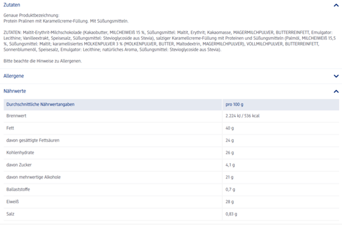Image resolution: width=342 pixels, height=226 pixels.
Task: Click the Salz row label
Action: click(x=10, y=214)
